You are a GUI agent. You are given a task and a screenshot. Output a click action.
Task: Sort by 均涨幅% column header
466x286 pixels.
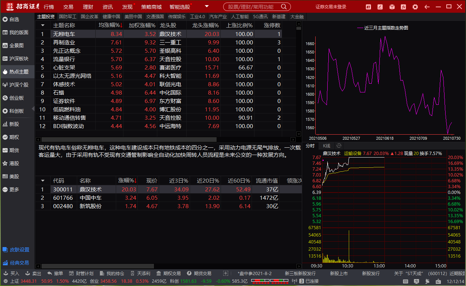(110, 25)
